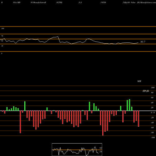The width and height of the screenshot is (156, 156).
Task: Click the MR axis label -20
Action: point(152,118)
